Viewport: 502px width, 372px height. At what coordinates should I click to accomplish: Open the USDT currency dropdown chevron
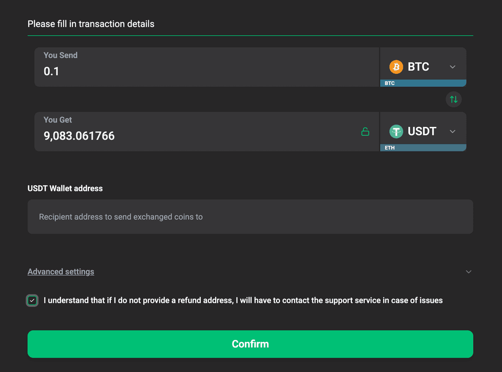[453, 131]
